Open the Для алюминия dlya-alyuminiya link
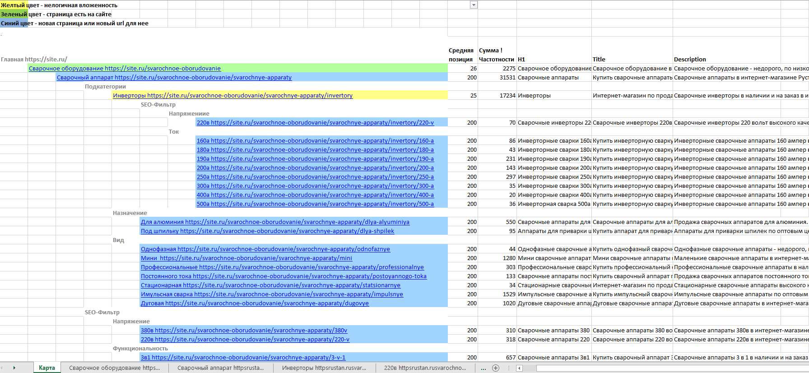 275,222
